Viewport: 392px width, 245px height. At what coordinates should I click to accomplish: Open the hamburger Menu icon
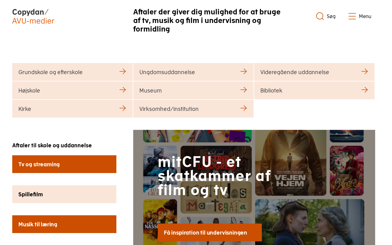tap(352, 16)
